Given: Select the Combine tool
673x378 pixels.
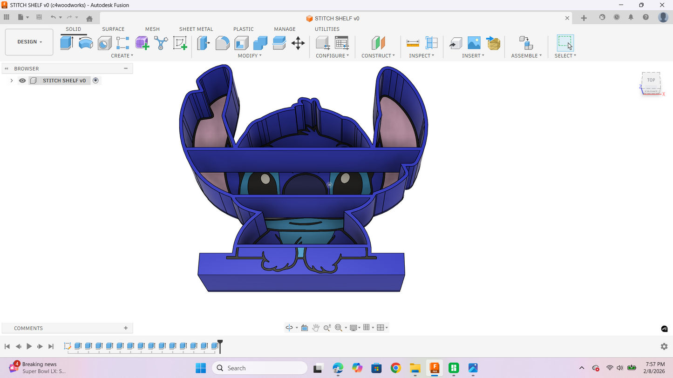Looking at the screenshot, I should 260,43.
